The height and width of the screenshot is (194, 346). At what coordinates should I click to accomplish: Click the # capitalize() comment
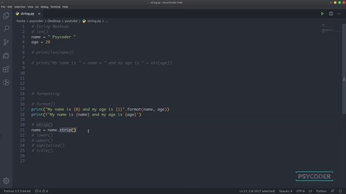48,145
